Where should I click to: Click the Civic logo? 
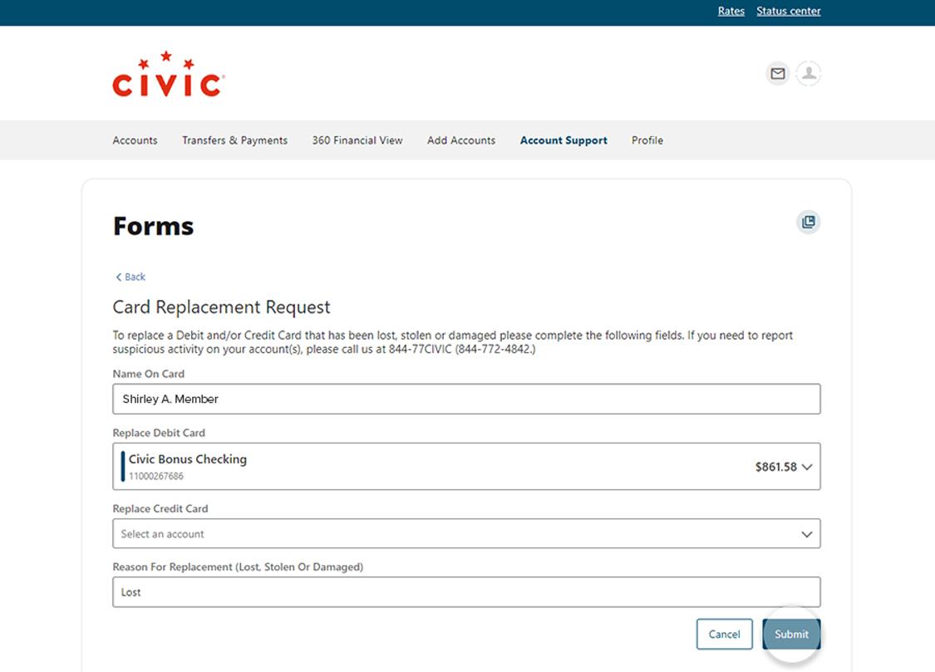click(x=168, y=75)
